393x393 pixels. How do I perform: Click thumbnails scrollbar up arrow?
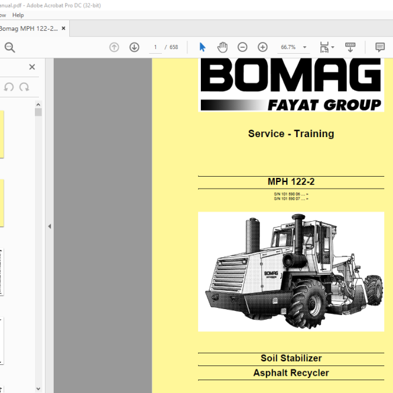[38, 104]
